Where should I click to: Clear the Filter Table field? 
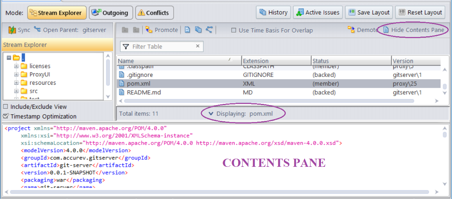(x=197, y=46)
